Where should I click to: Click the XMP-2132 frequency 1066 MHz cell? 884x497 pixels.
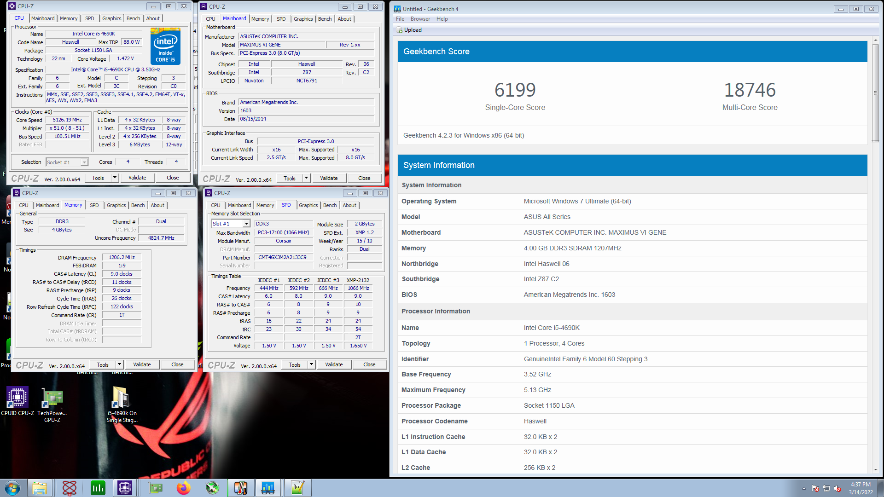point(358,289)
